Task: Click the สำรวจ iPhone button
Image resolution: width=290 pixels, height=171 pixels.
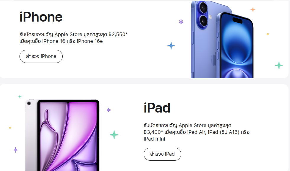Action: point(41,56)
